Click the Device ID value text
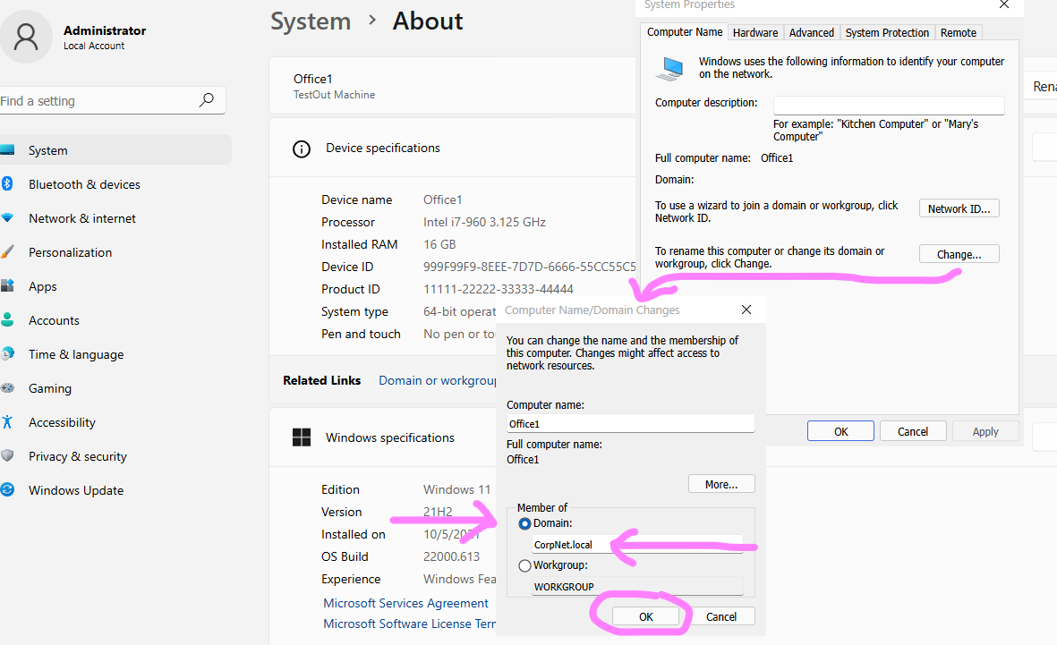 [x=529, y=267]
